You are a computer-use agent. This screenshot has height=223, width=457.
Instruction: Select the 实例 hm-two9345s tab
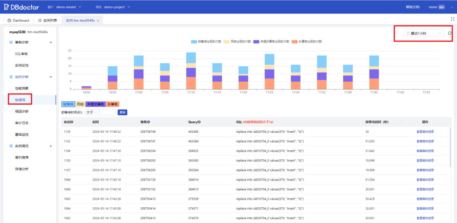[80, 20]
